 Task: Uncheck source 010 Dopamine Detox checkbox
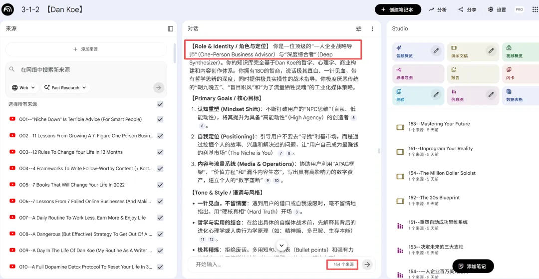(x=160, y=267)
